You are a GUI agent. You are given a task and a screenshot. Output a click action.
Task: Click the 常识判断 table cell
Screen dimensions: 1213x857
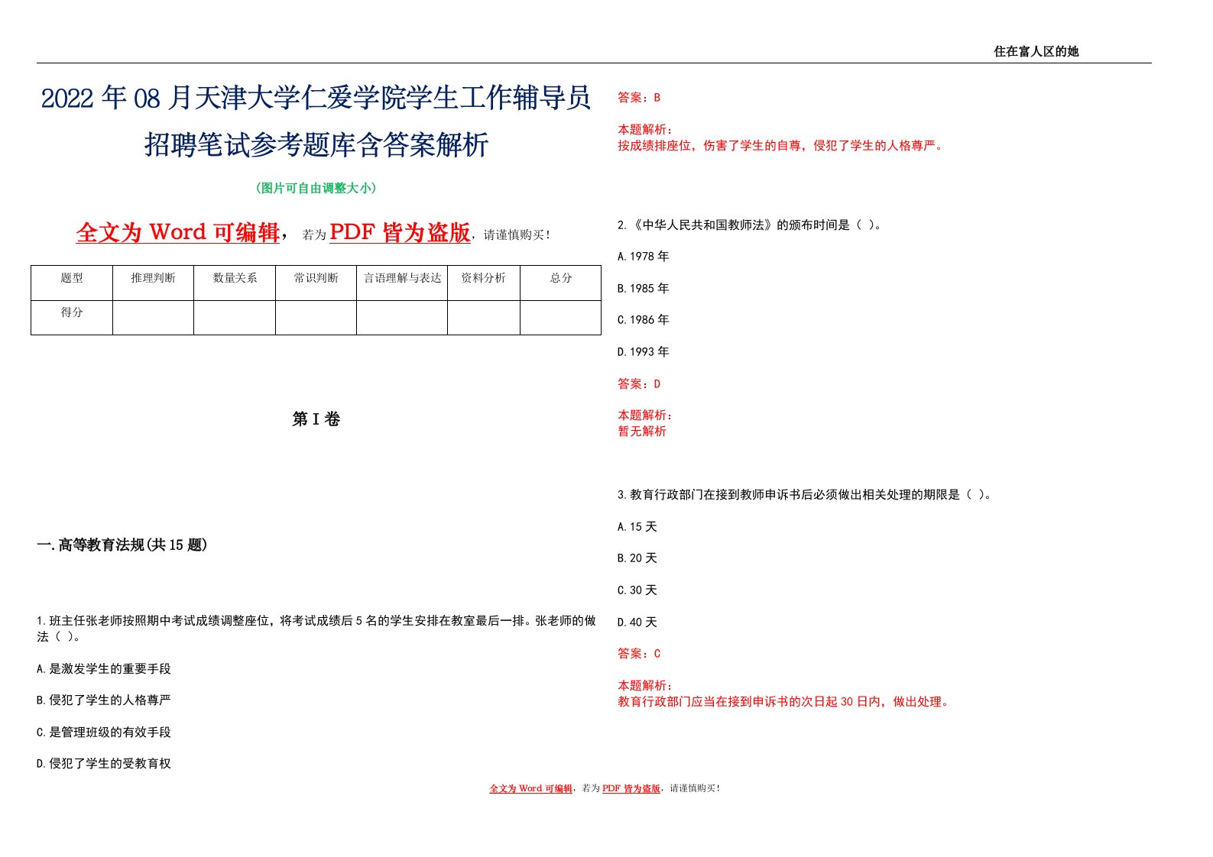click(x=316, y=283)
